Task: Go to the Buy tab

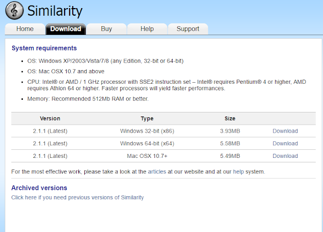Action: pos(106,29)
